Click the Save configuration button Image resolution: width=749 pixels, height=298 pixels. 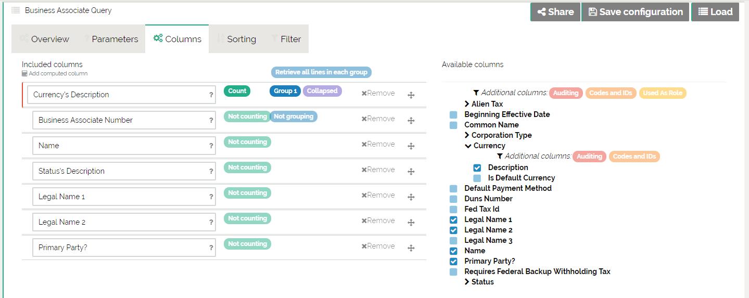[x=635, y=12]
